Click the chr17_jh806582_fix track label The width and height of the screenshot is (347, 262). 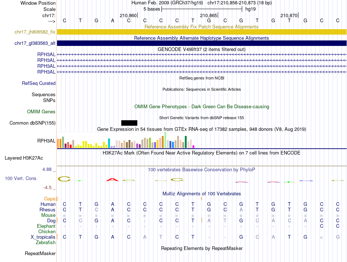(x=35, y=32)
